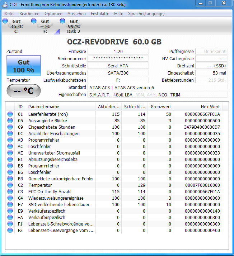The height and width of the screenshot is (256, 234).
Task: Click the Laufwerksbuchstaben field F:
Action: point(118,80)
